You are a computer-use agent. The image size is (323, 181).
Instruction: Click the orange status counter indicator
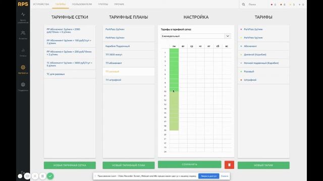pyautogui.click(x=283, y=5)
